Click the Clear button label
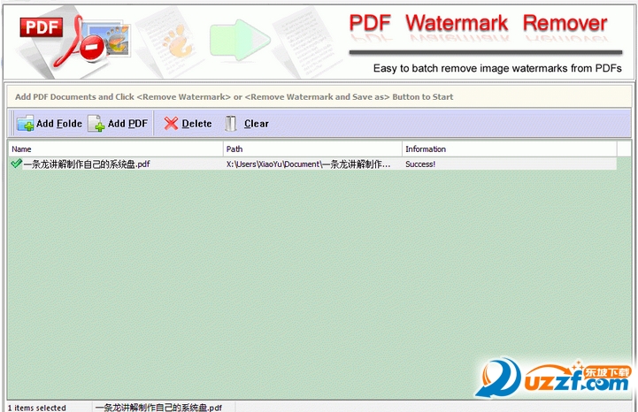 257,123
